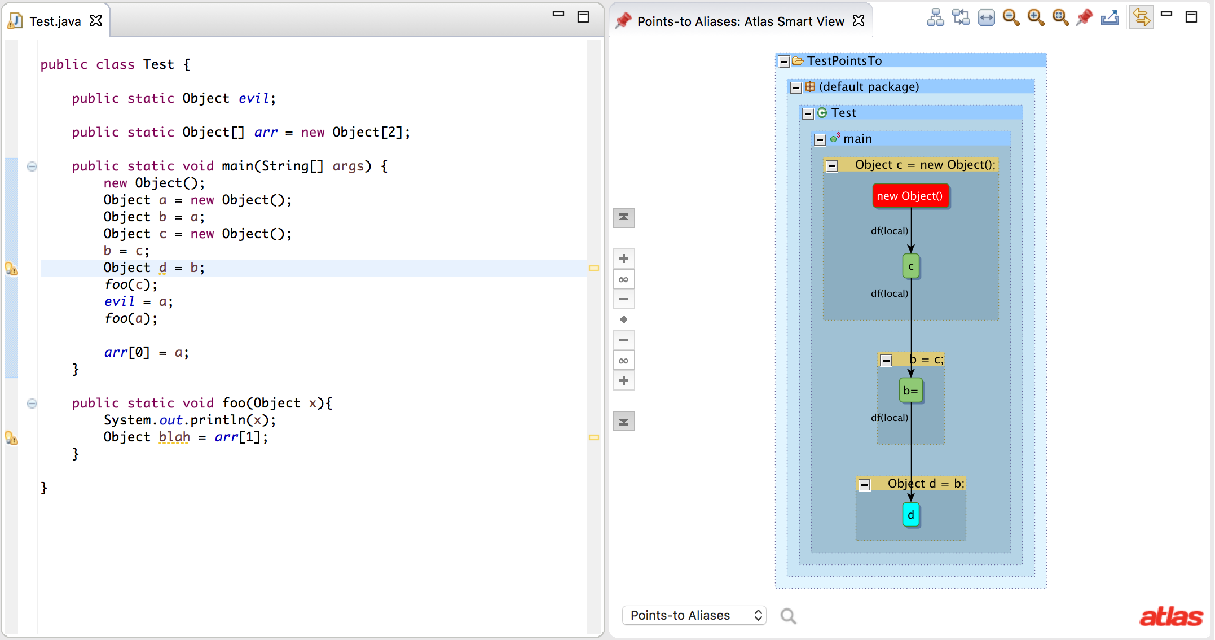This screenshot has height=640, width=1215.
Task: Collapse the 'b = c;' block
Action: [x=886, y=360]
